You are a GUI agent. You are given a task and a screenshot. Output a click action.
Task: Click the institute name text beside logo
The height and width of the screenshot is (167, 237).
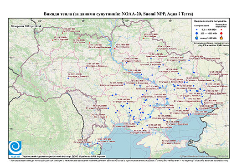tap(64, 156)
